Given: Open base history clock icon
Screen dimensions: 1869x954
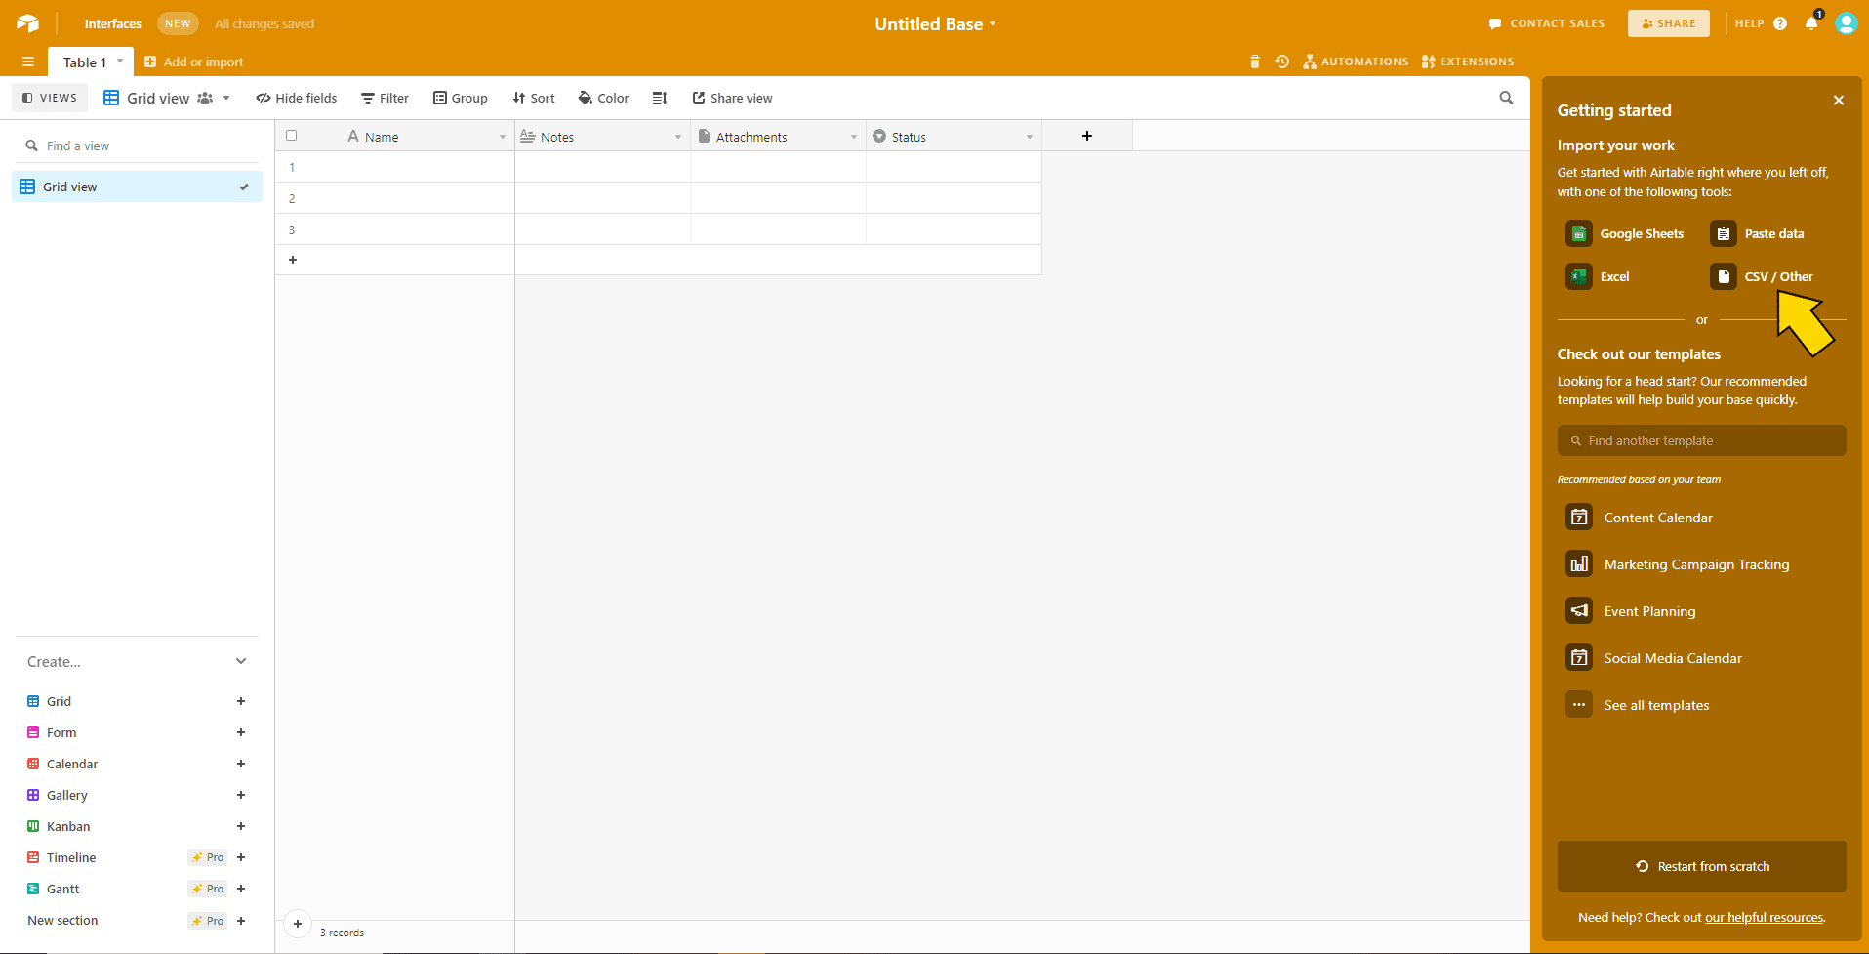Looking at the screenshot, I should pyautogui.click(x=1282, y=62).
